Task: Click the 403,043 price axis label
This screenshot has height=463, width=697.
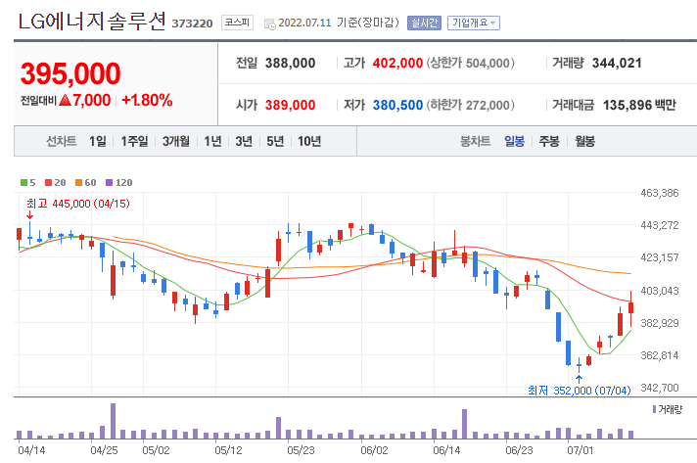Action: pos(659,291)
